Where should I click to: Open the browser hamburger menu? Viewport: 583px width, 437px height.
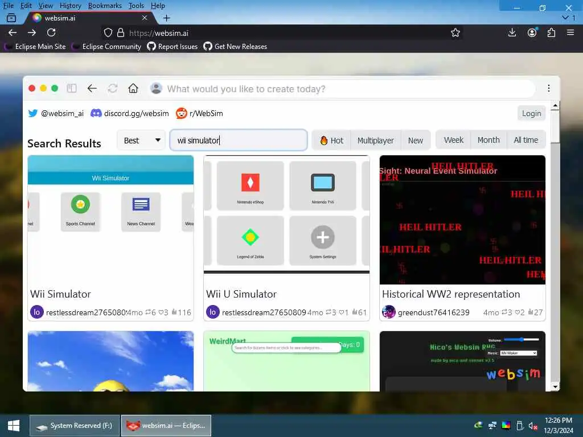[570, 32]
